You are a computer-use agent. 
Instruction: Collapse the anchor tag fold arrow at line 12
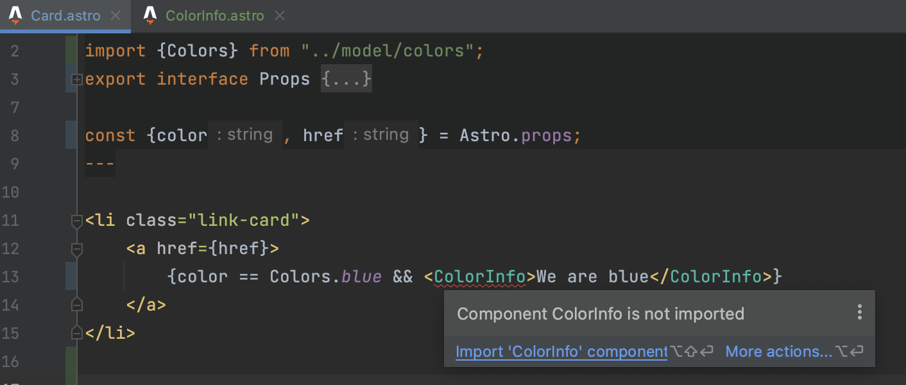pos(76,248)
